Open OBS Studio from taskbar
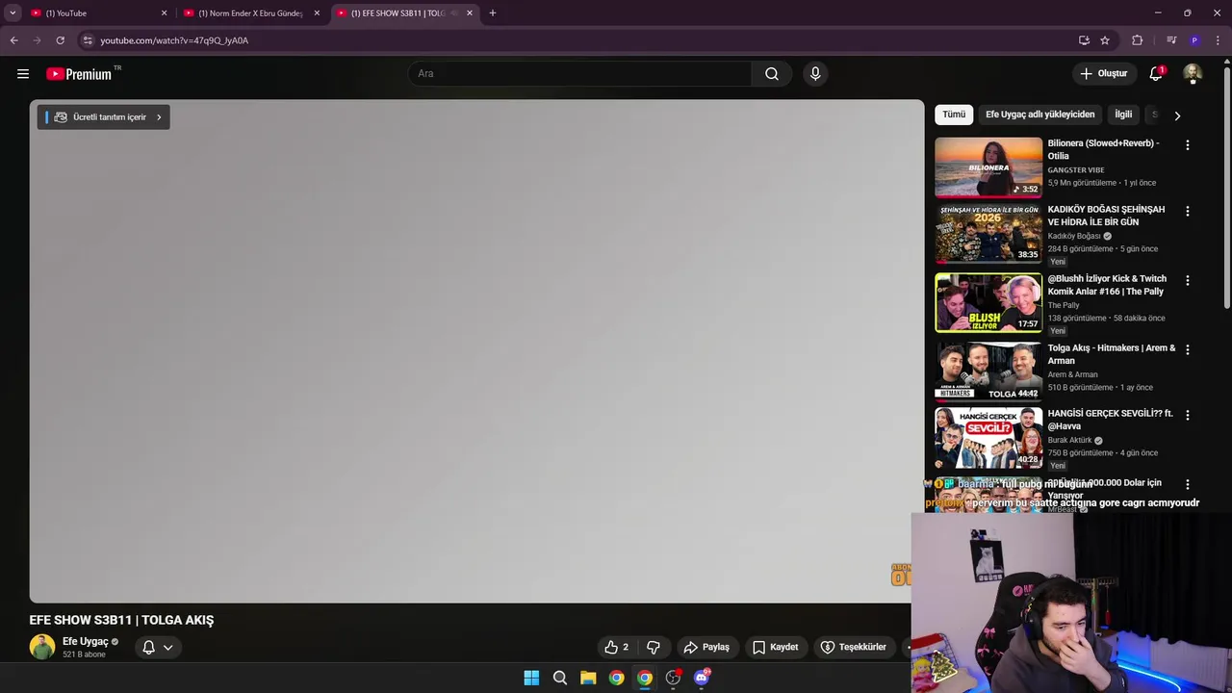 pyautogui.click(x=673, y=678)
